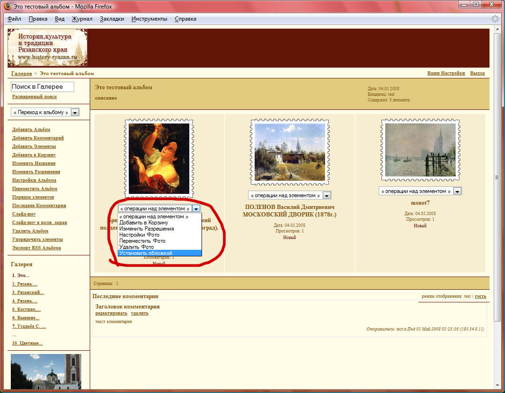Viewport: 505px width, 393px height.
Task: Click the site logo banner image
Action: (x=47, y=47)
